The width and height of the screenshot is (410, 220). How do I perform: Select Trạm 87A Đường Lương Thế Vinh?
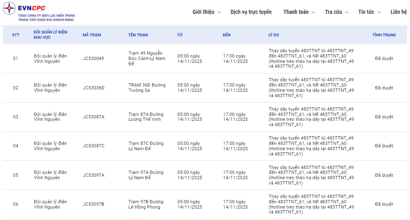click(x=145, y=117)
